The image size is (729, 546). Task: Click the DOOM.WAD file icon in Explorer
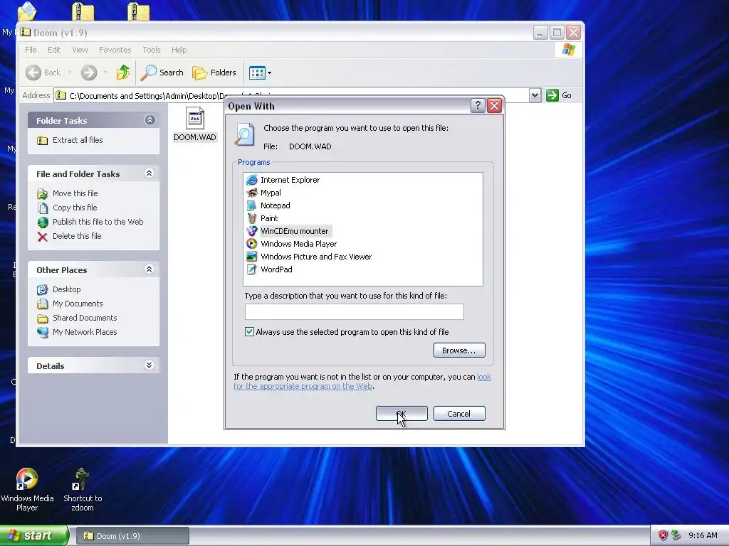[195, 124]
